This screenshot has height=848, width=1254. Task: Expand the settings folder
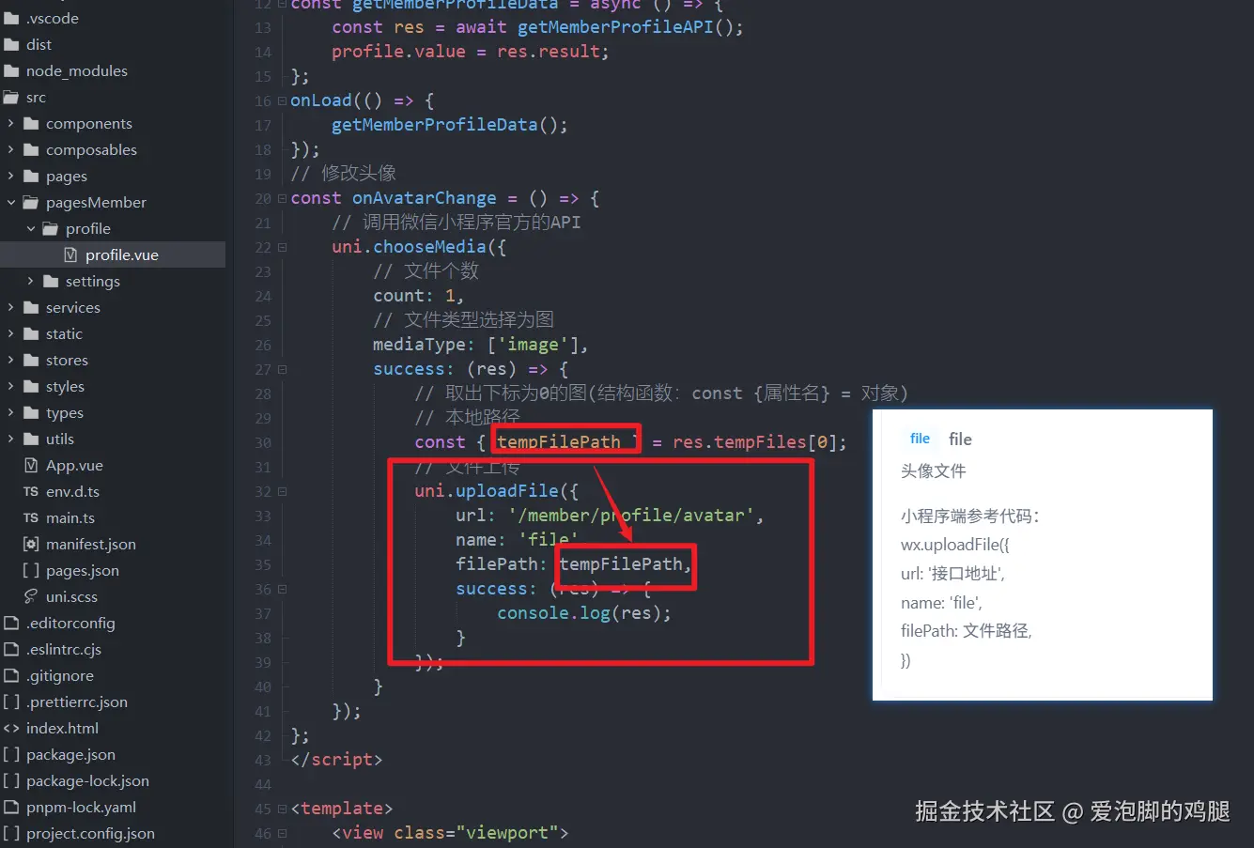[30, 281]
